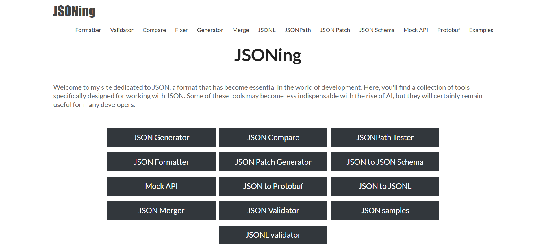Click the JSON to JSONL button
Viewport: 545px width, 246px height.
[385, 186]
